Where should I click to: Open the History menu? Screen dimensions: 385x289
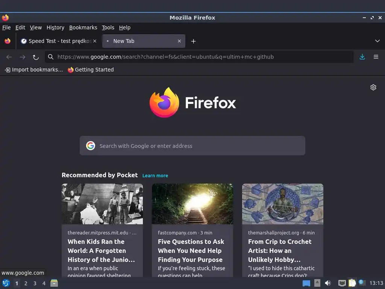point(56,27)
